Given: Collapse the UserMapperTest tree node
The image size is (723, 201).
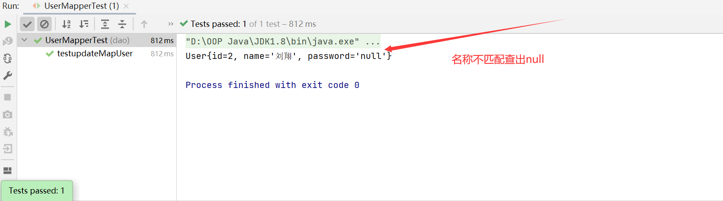Looking at the screenshot, I should 25,40.
